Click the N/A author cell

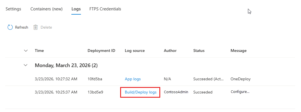click(x=167, y=79)
